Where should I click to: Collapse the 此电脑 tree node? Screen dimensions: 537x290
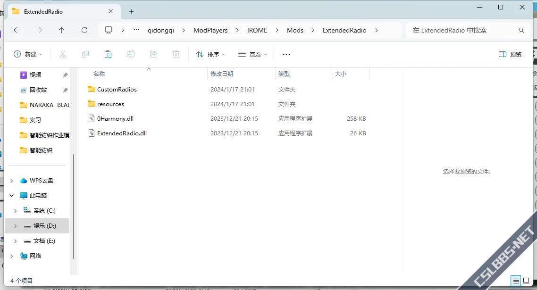pyautogui.click(x=12, y=196)
